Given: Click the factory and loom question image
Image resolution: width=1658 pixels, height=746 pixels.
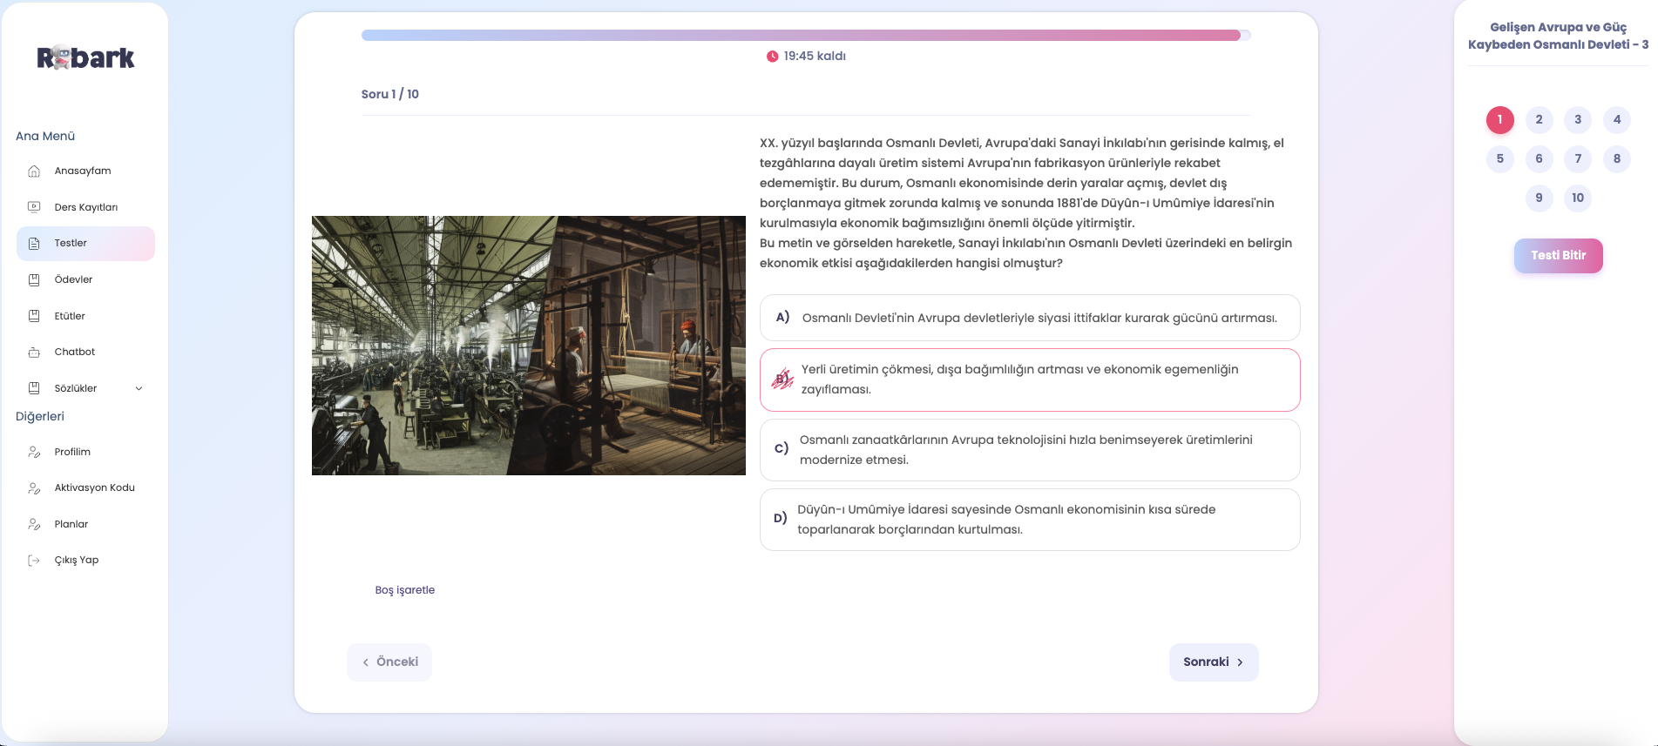Looking at the screenshot, I should (x=529, y=346).
